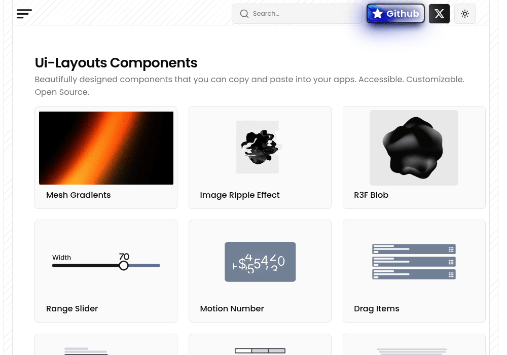
Task: Open the Drag Items card title
Action: point(376,308)
